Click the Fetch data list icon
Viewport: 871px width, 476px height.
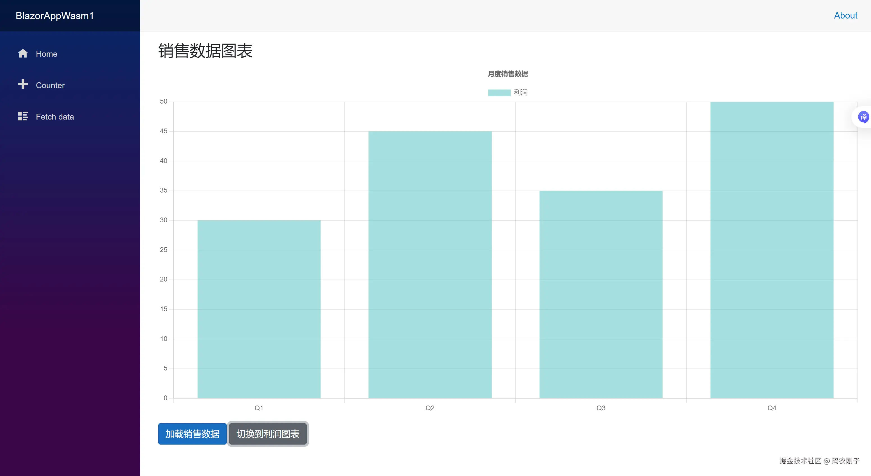pyautogui.click(x=23, y=116)
